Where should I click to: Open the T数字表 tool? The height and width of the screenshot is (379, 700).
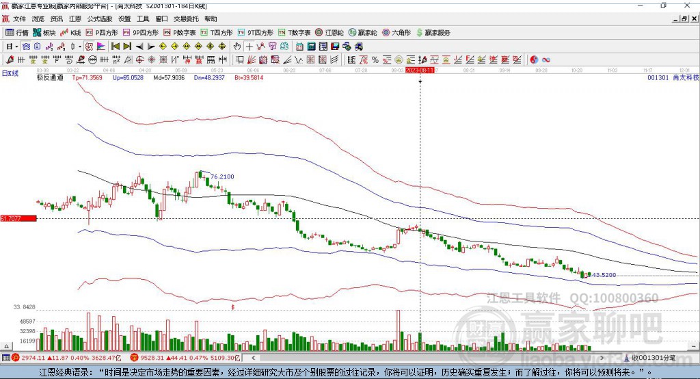pyautogui.click(x=294, y=33)
